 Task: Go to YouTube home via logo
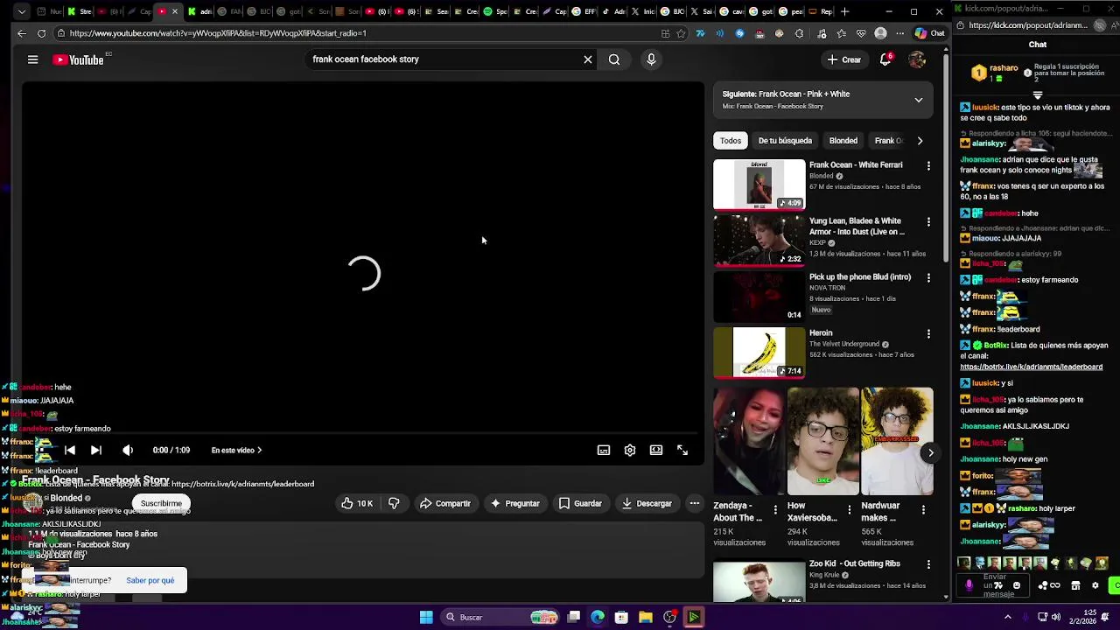[x=79, y=59]
